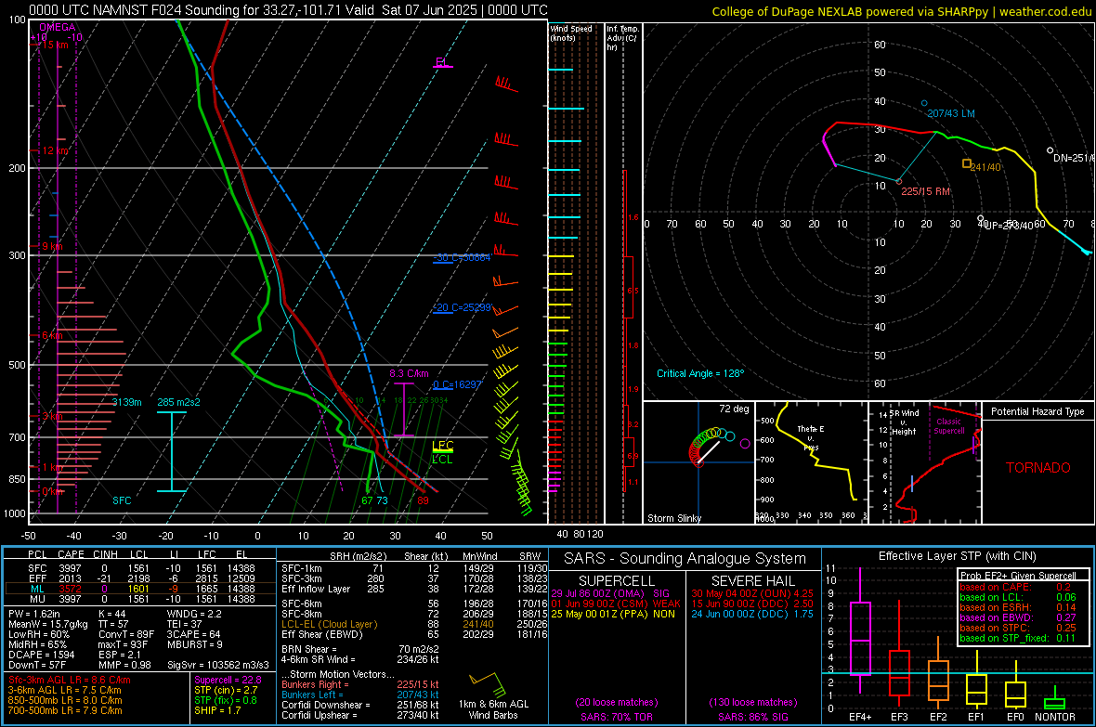
Task: Click the SARS - Sounding Analogue System heading
Action: tap(685, 559)
